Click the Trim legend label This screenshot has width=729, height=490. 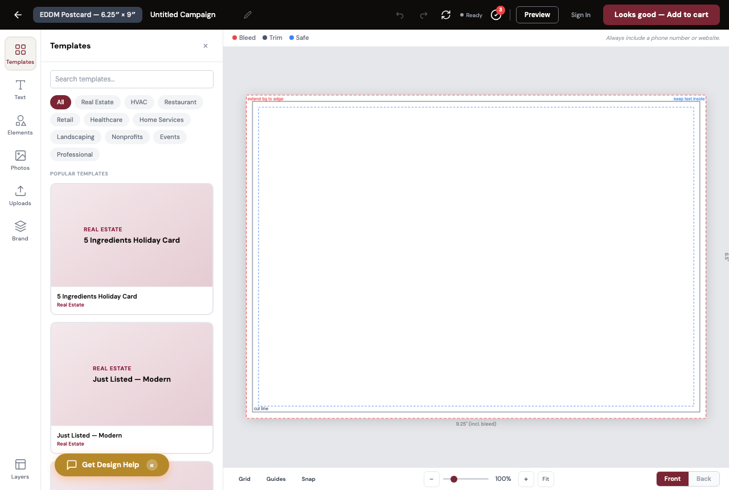click(276, 38)
